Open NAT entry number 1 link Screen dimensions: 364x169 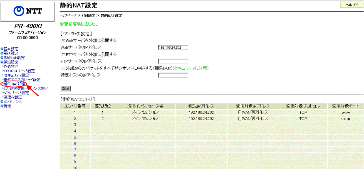[x=75, y=112]
